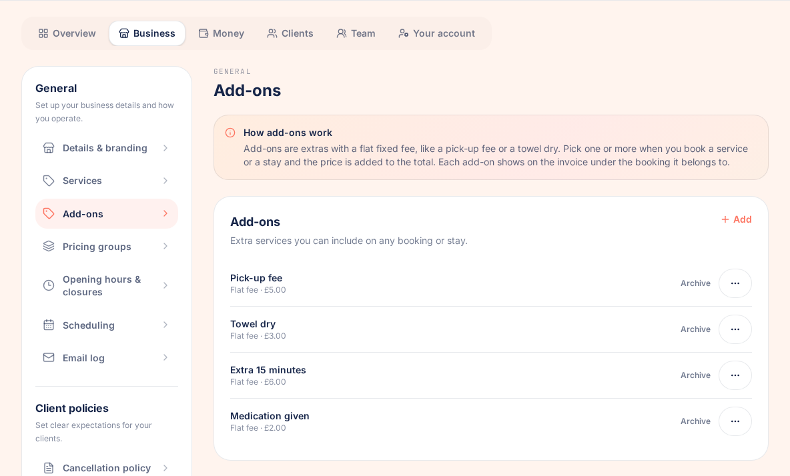Click the 'Flat fee · £3.00' text
Screen dimensions: 790x476
(258, 335)
